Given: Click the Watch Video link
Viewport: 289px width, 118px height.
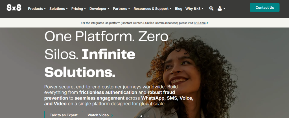Looking at the screenshot, I should 98,115.
